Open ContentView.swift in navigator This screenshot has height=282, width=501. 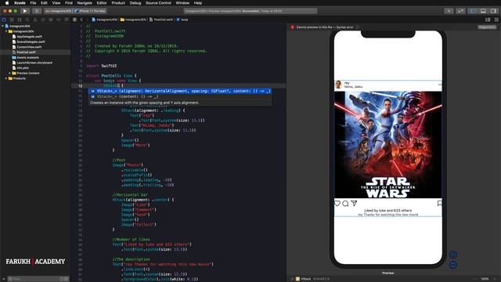[x=29, y=47]
